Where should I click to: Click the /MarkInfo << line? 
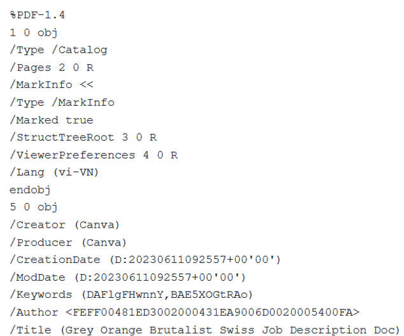pos(51,85)
